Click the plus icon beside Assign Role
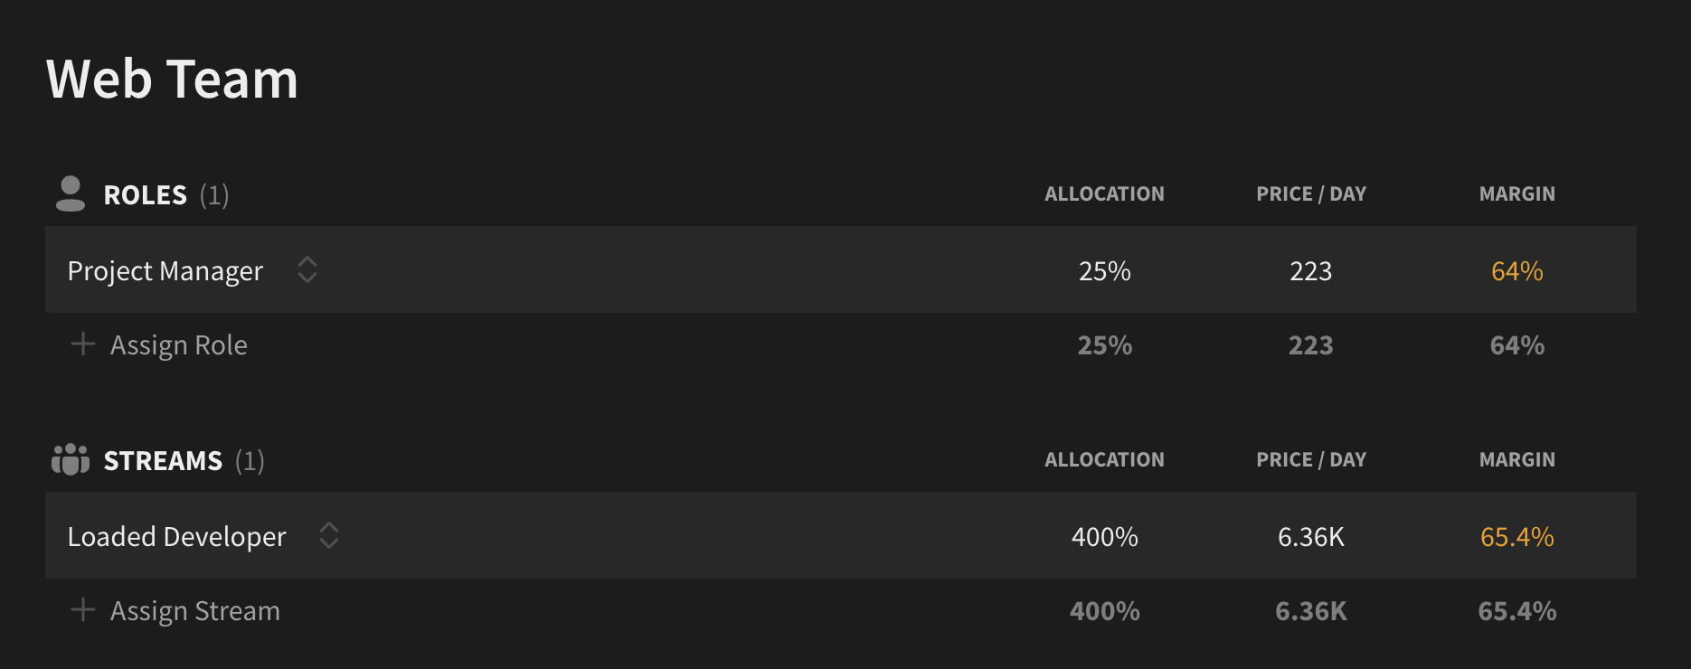Image resolution: width=1691 pixels, height=669 pixels. (x=83, y=344)
